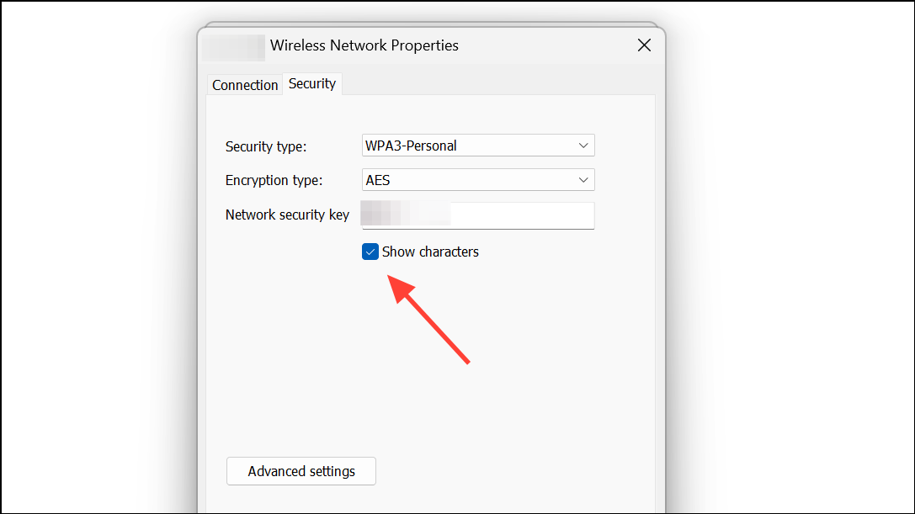Click inside the Network security key field
Screen dimensions: 915x514
coord(478,215)
